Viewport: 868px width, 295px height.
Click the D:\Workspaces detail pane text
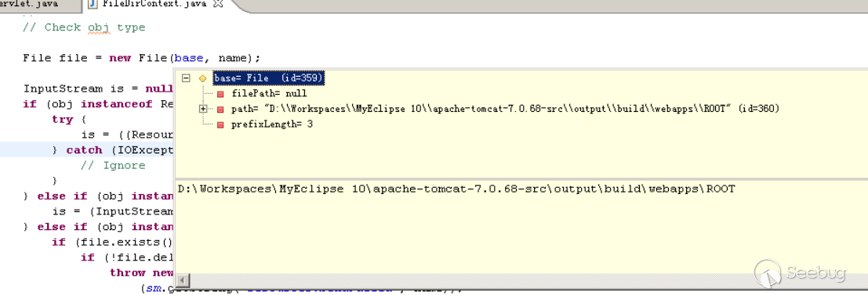[x=456, y=189]
